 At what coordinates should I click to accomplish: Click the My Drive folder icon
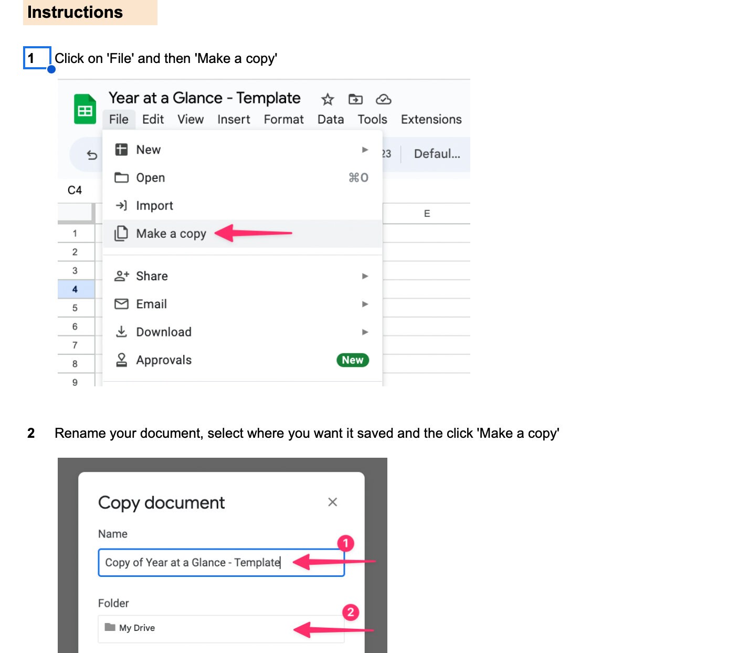click(110, 628)
